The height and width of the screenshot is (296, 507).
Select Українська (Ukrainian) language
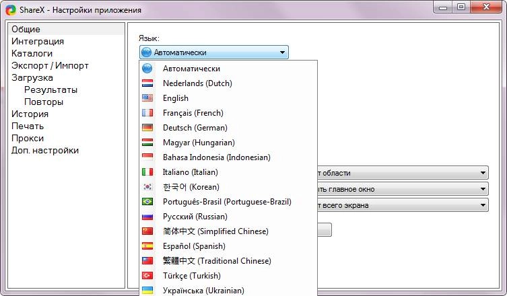[x=228, y=290]
